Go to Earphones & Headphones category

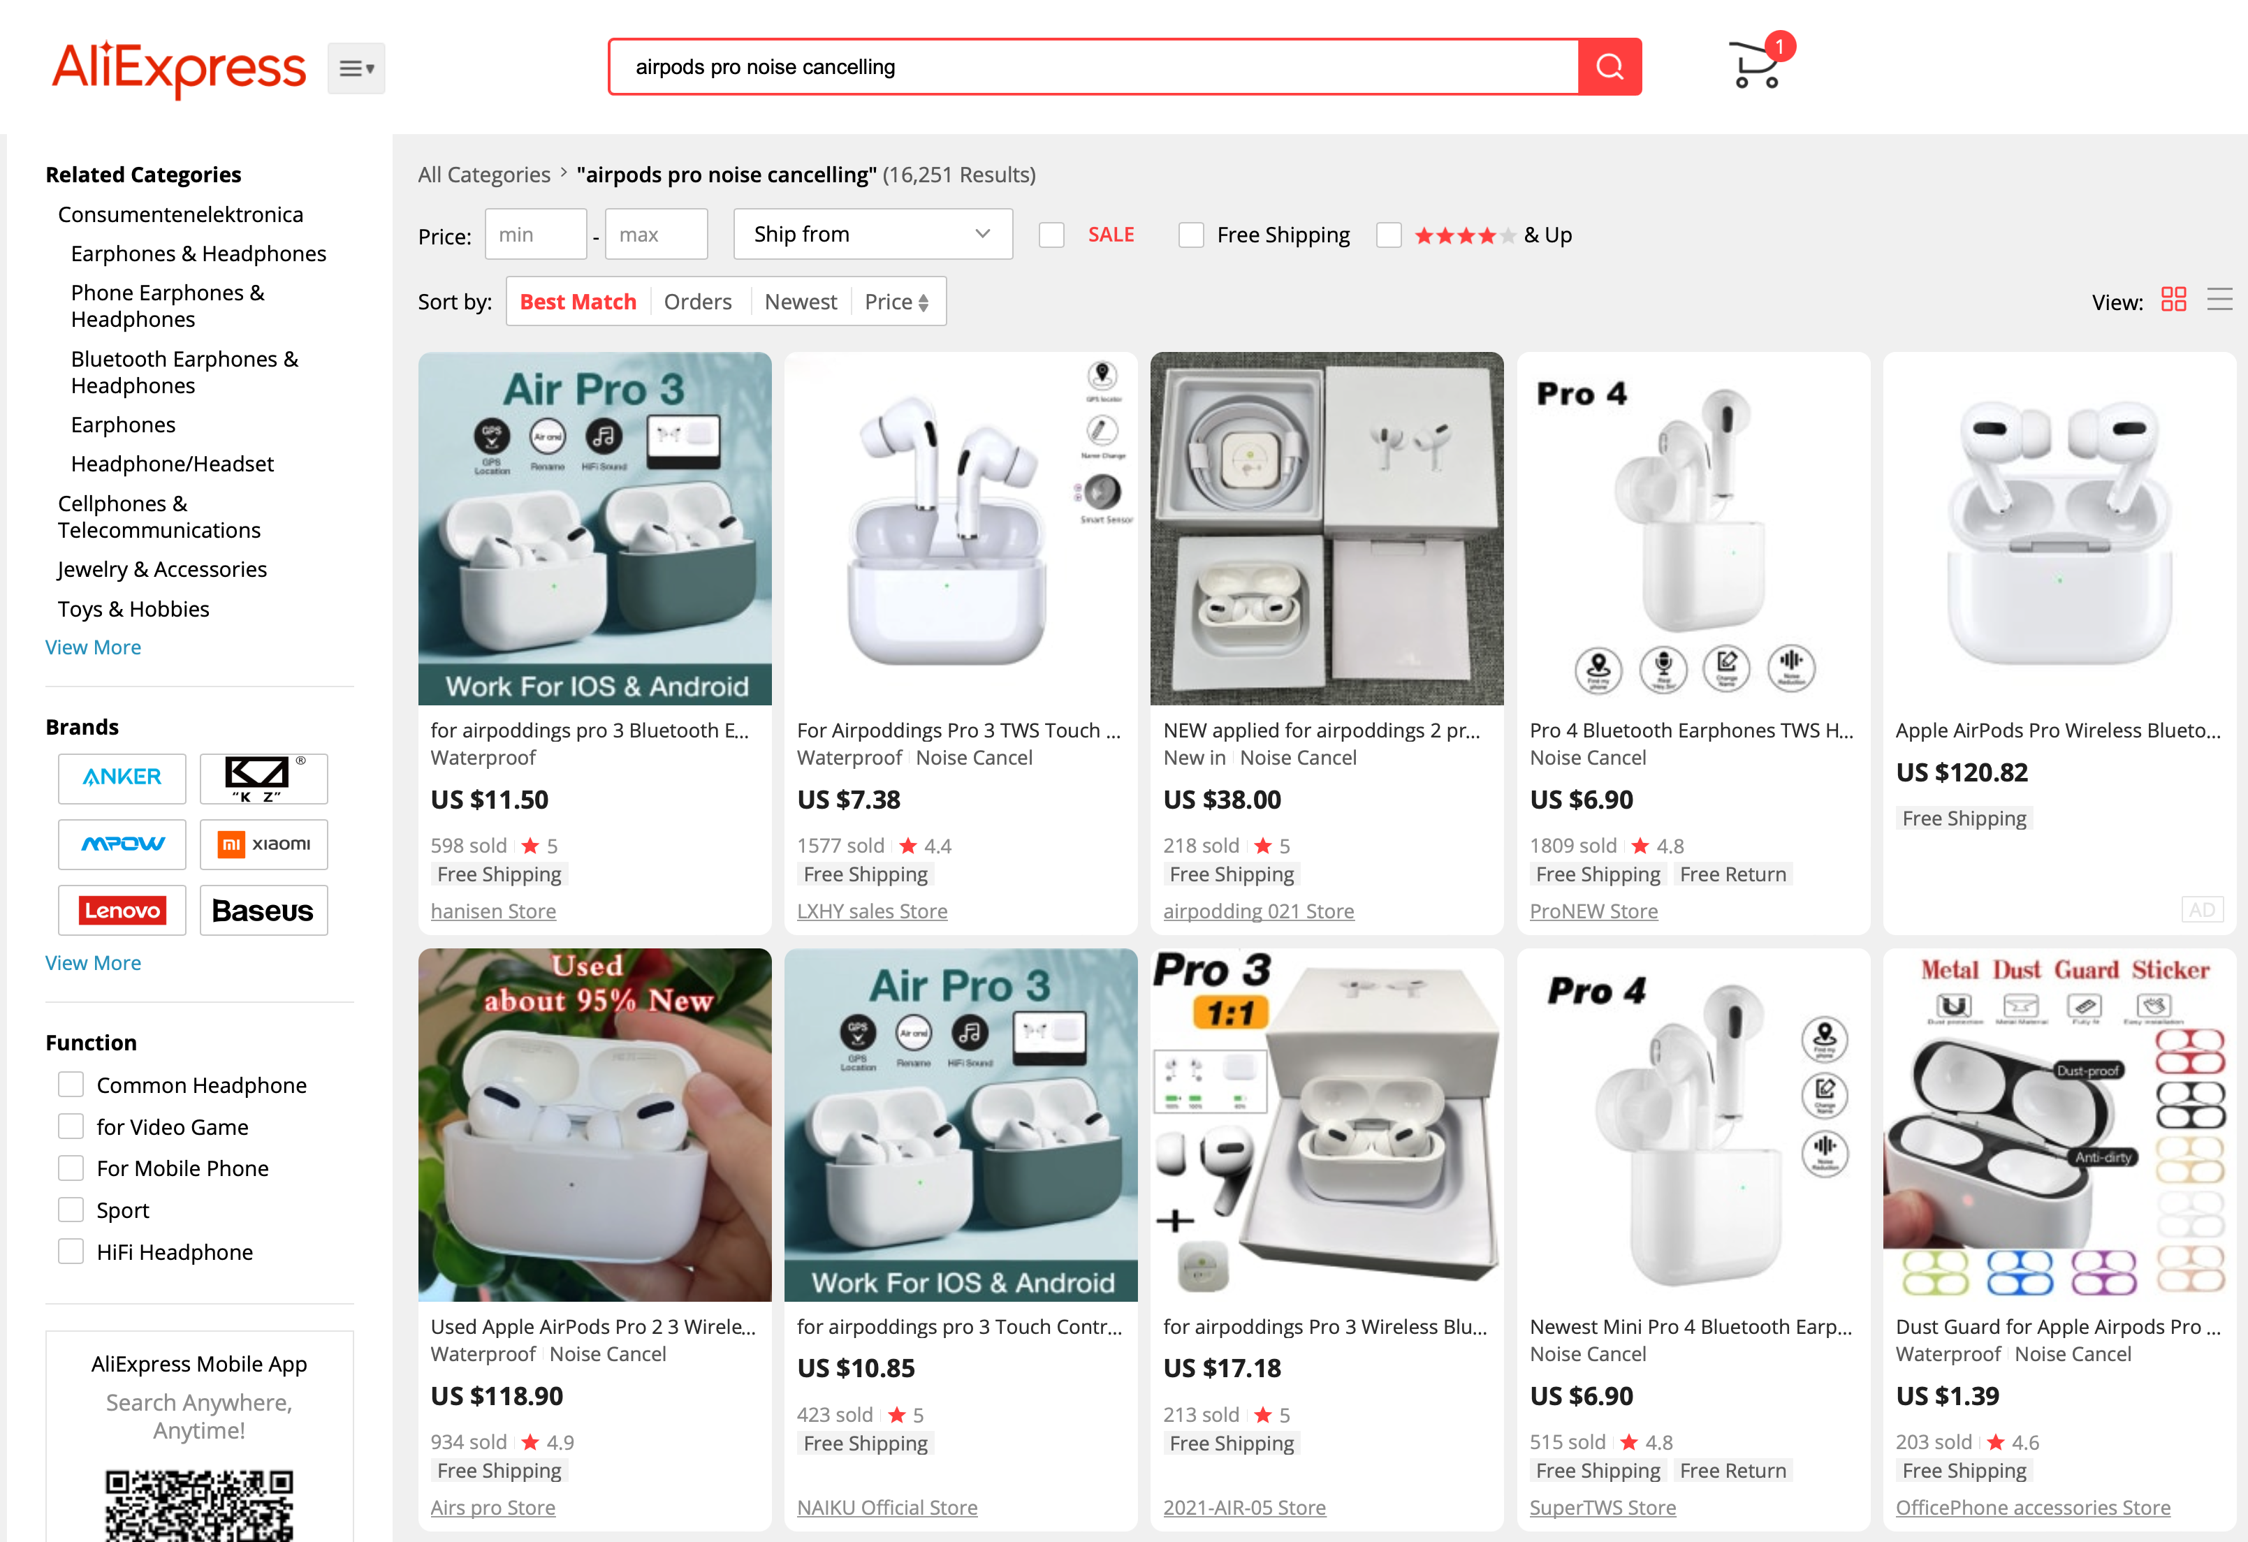198,254
